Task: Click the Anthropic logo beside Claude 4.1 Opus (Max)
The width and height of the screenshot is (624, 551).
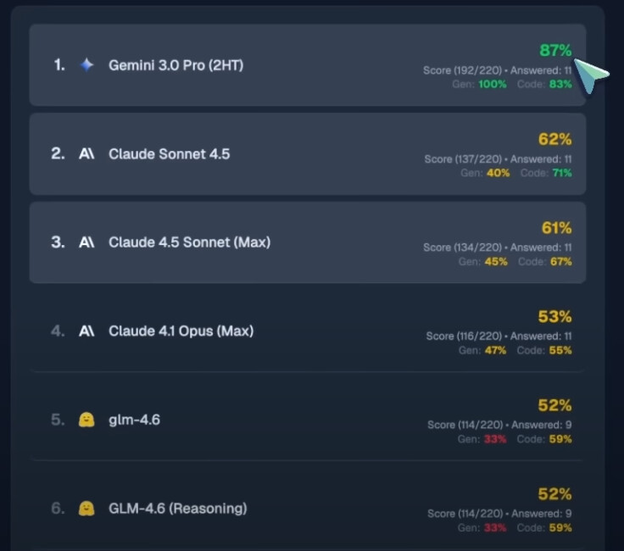Action: click(86, 331)
